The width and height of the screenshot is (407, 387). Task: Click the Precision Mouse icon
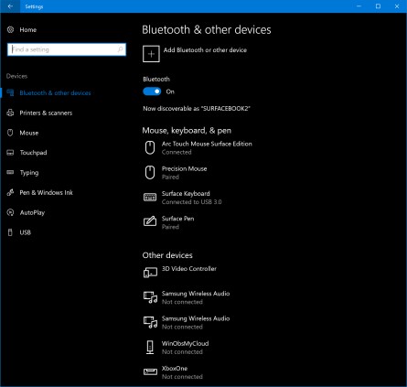[x=150, y=173]
